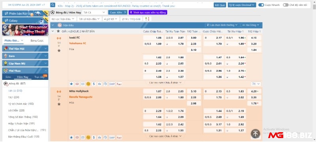Expand Các loại cược Châu Á khác for Iwaki FC
The image size is (316, 142).
click(x=165, y=83)
